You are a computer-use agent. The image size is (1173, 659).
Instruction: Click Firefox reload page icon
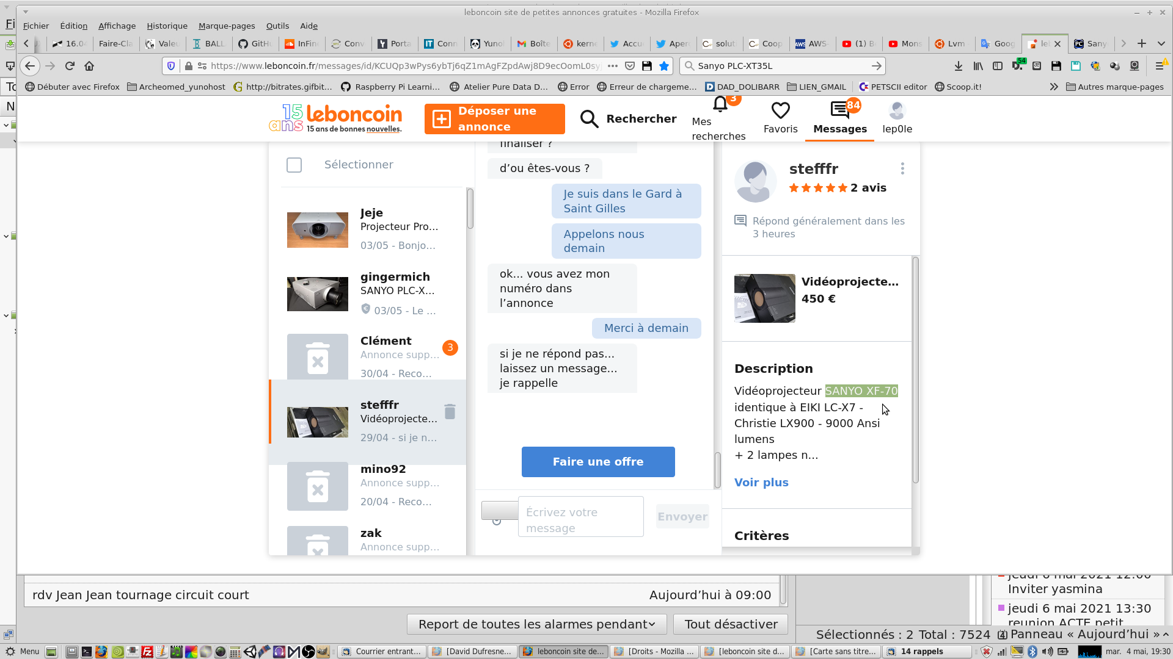tap(70, 66)
